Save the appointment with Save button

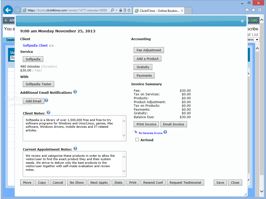220,182
